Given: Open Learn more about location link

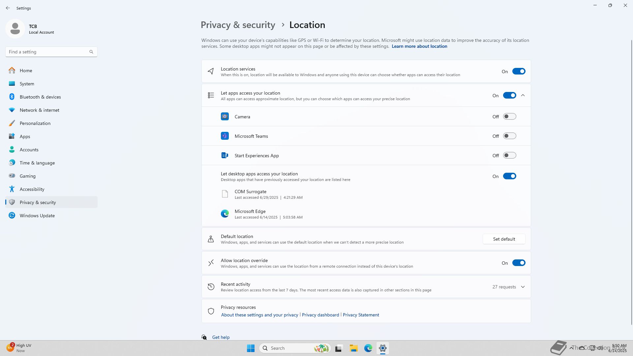Looking at the screenshot, I should (x=419, y=46).
